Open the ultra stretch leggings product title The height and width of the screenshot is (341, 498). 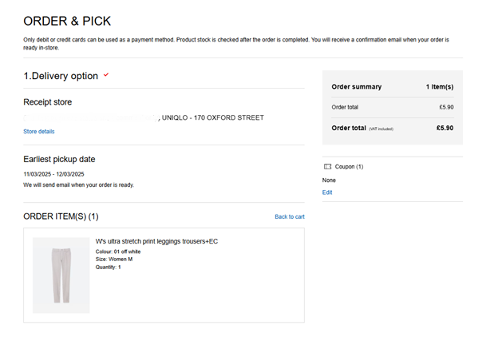click(156, 241)
